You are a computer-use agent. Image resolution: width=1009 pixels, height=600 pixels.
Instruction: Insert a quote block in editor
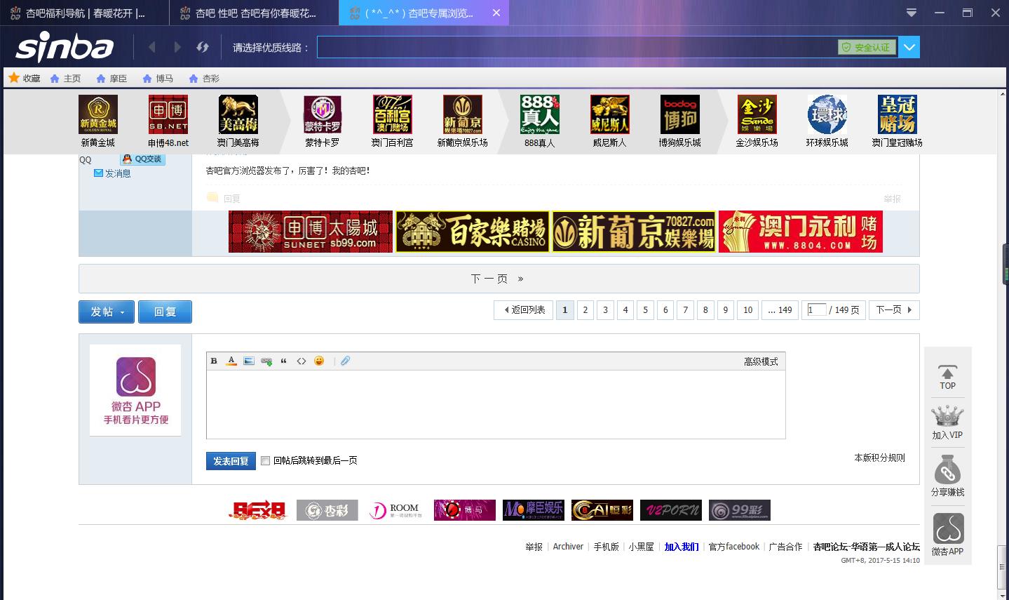284,361
